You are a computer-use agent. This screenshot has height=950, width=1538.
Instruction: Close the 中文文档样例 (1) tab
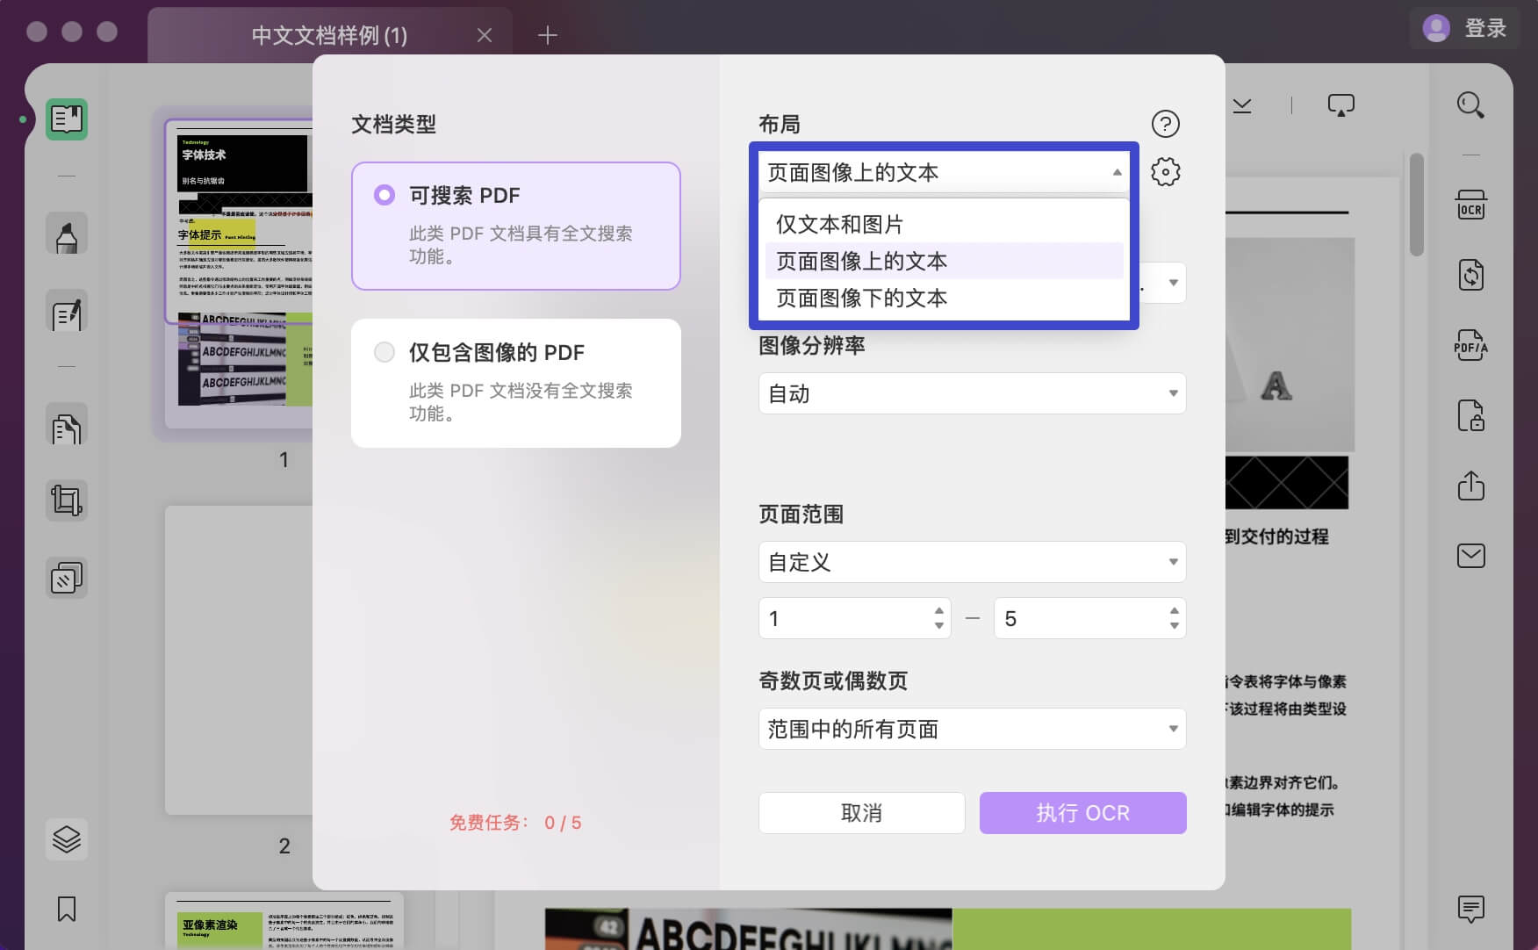pos(485,35)
